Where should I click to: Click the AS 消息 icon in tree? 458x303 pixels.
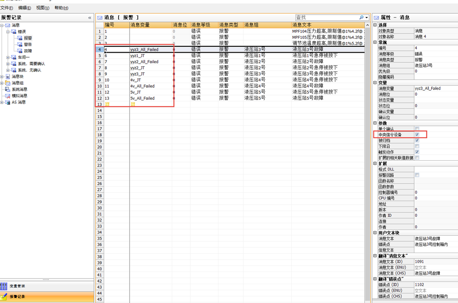tap(8, 103)
